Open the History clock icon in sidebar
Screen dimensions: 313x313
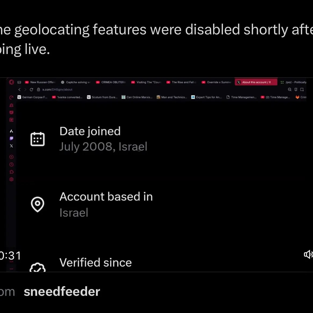[x=11, y=164]
